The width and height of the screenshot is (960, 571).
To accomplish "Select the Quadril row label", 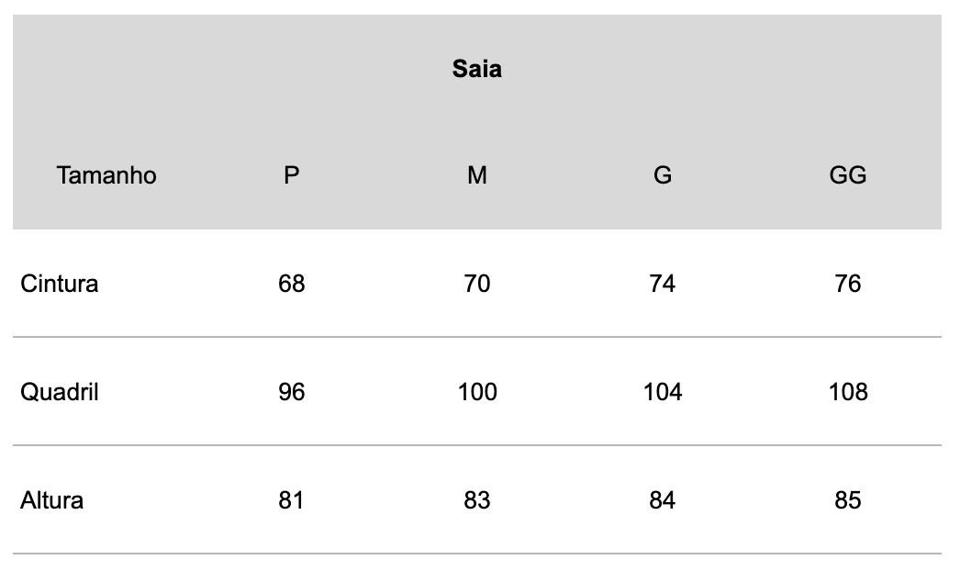I will (60, 392).
